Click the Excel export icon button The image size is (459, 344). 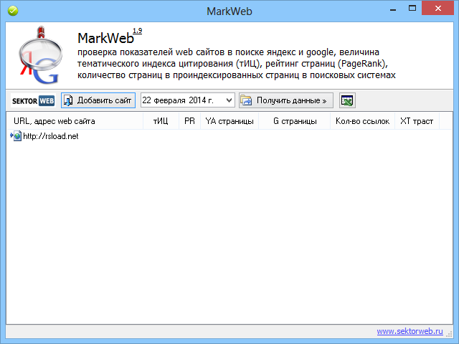click(x=347, y=100)
